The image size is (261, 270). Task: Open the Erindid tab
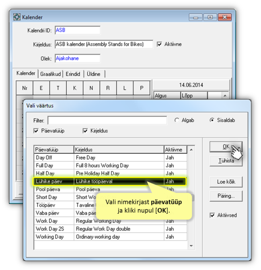(73, 74)
